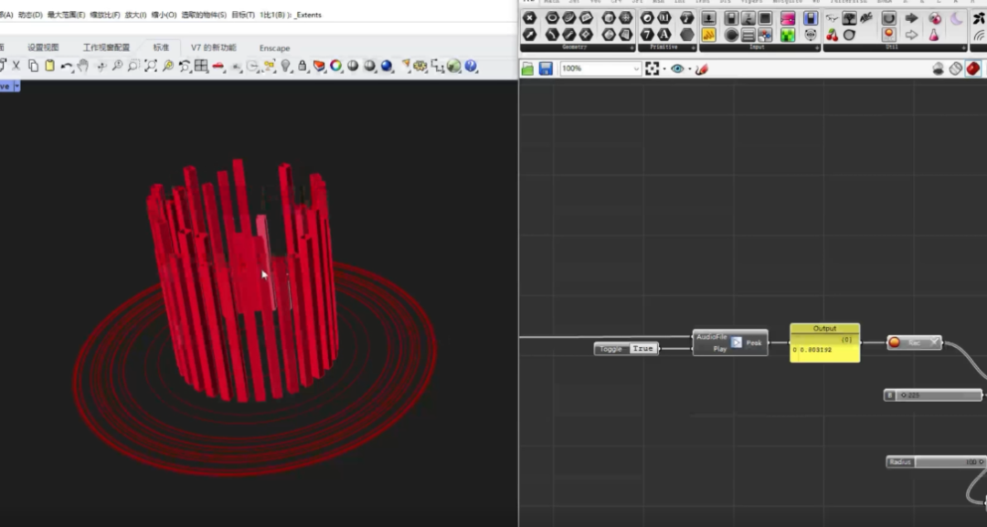Click the lock objects padlock icon
987x527 pixels.
pyautogui.click(x=301, y=66)
